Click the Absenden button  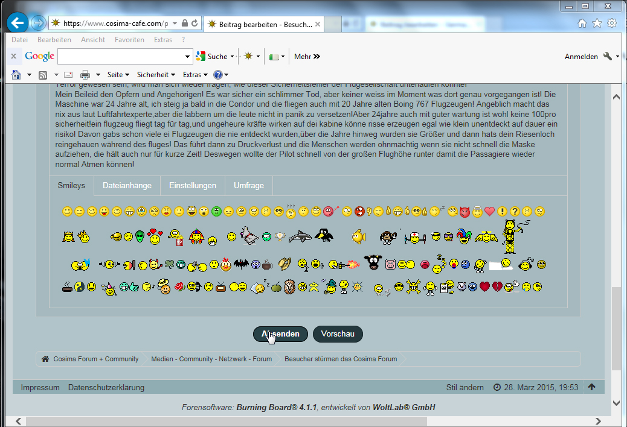click(x=280, y=334)
